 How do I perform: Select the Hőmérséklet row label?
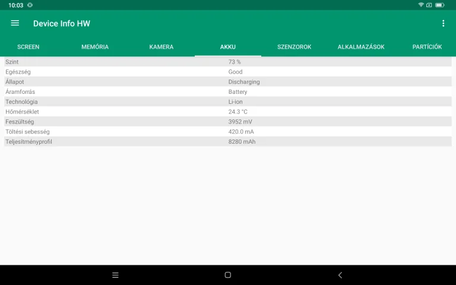(x=22, y=112)
